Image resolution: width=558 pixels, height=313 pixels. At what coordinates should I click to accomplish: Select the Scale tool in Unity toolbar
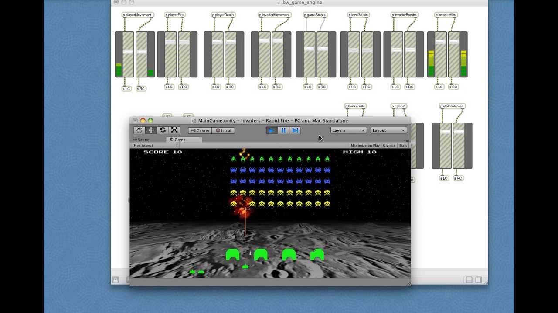click(174, 130)
